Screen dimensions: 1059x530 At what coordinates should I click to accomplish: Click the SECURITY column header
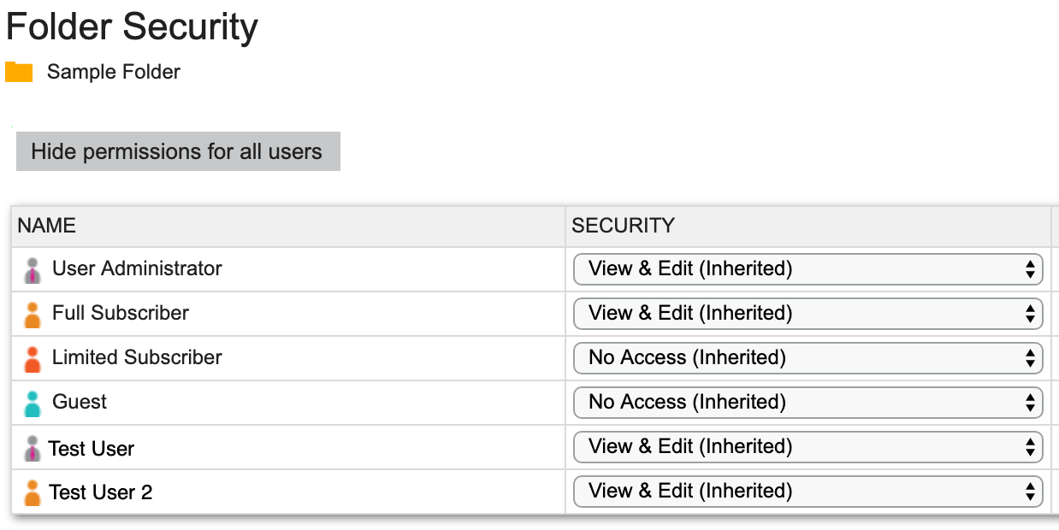(x=624, y=225)
